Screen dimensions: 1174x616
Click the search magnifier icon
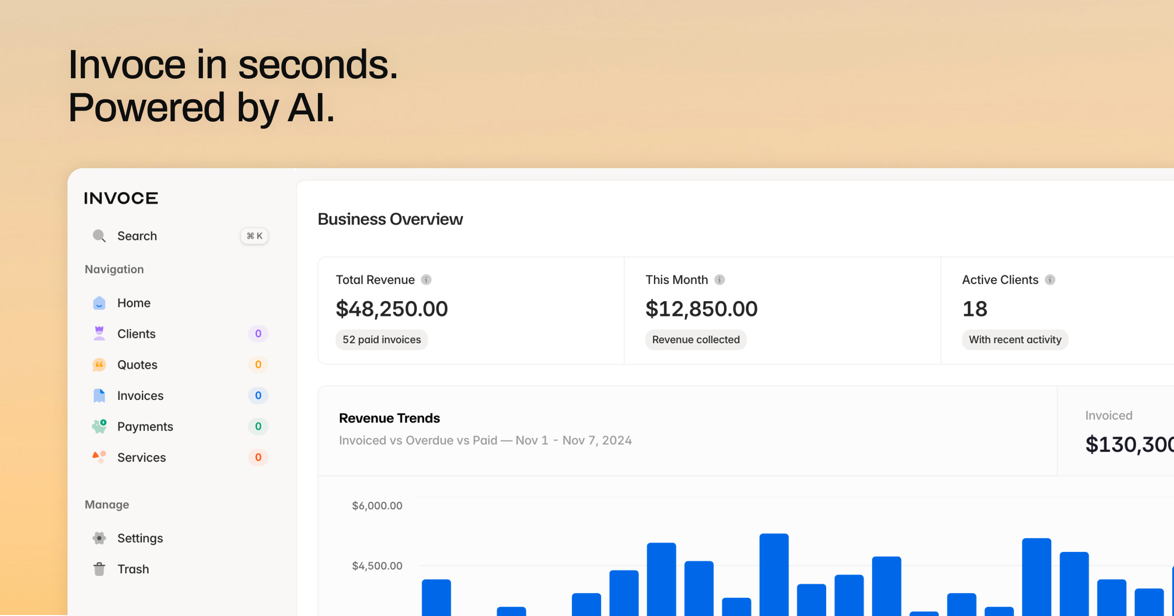pyautogui.click(x=99, y=236)
